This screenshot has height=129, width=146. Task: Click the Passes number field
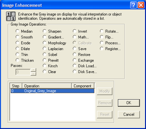point(23,72)
